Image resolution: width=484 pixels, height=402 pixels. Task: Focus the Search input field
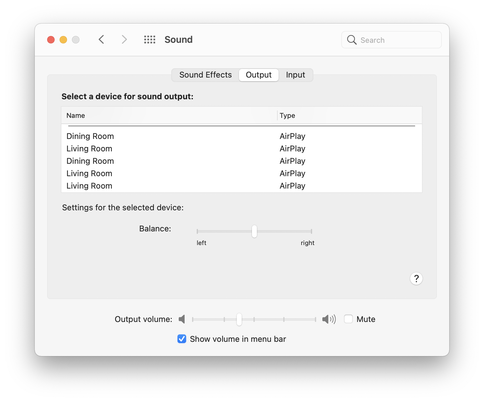tap(392, 40)
